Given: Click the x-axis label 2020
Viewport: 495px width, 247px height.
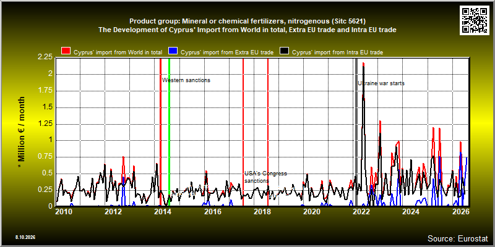Looking at the screenshot, I should 312,211.
